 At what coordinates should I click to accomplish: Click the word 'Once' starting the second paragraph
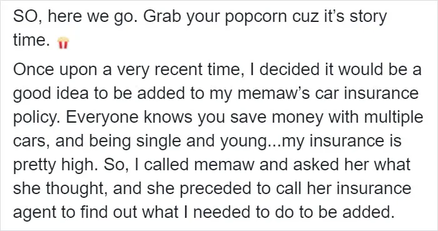pos(33,69)
